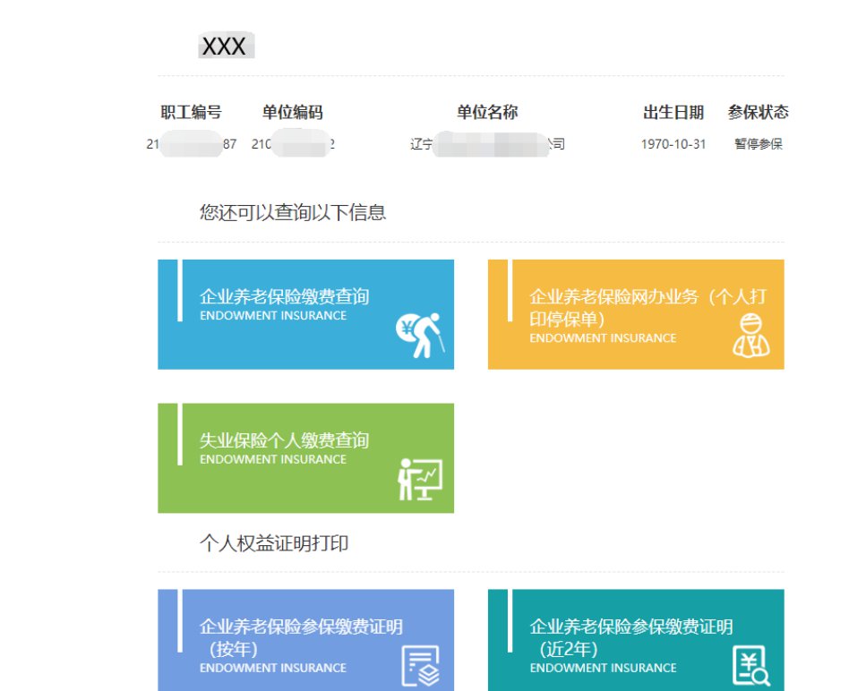This screenshot has height=691, width=849.
Task: Click the 单位编码 column header
Action: tap(292, 113)
